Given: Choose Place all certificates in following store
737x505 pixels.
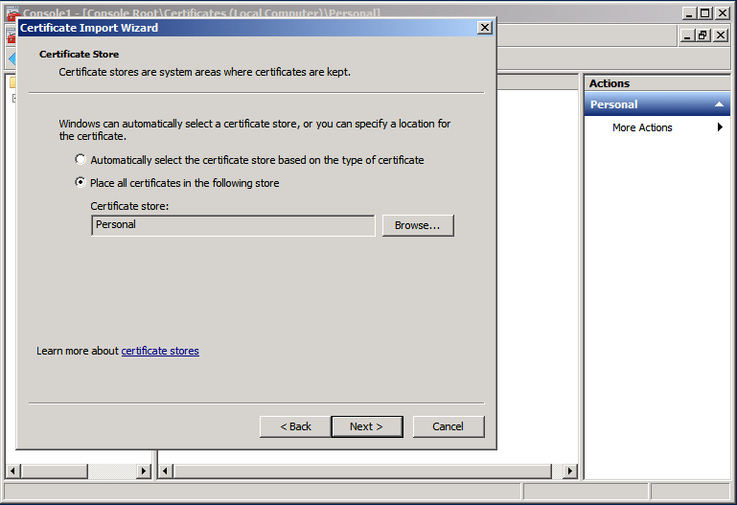Looking at the screenshot, I should click(81, 183).
